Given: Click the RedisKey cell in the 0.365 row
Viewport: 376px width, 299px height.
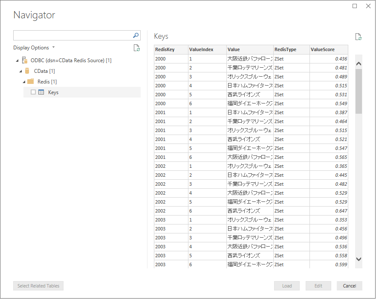Looking at the screenshot, I should pos(171,166).
